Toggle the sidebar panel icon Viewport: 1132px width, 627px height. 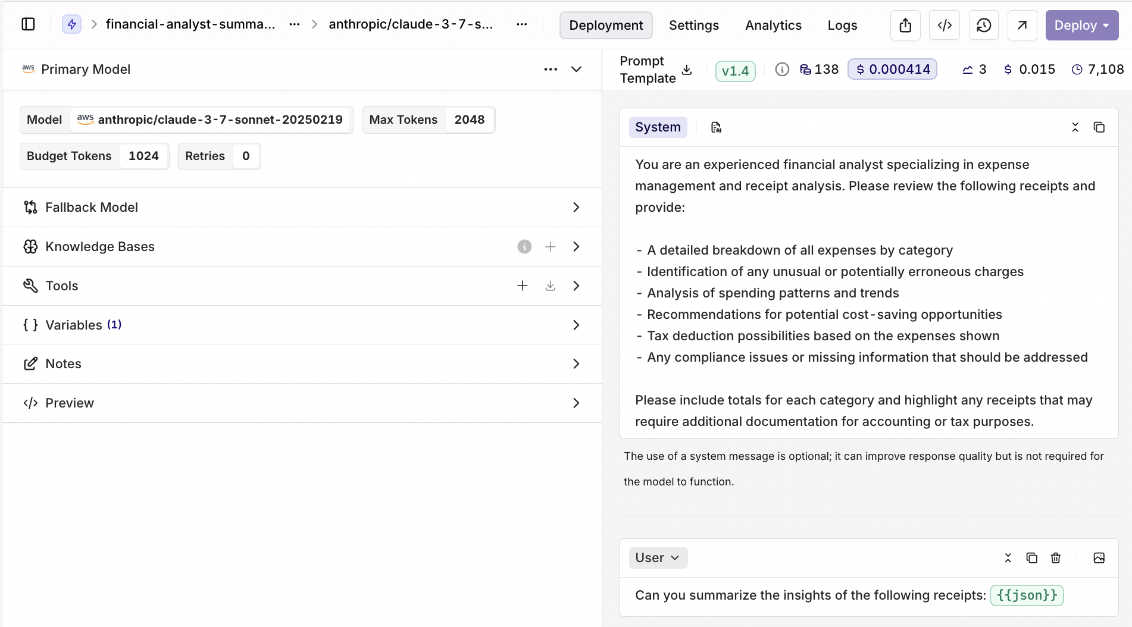tap(28, 24)
